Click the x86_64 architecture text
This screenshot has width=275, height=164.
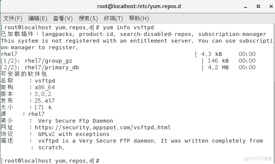44,87
